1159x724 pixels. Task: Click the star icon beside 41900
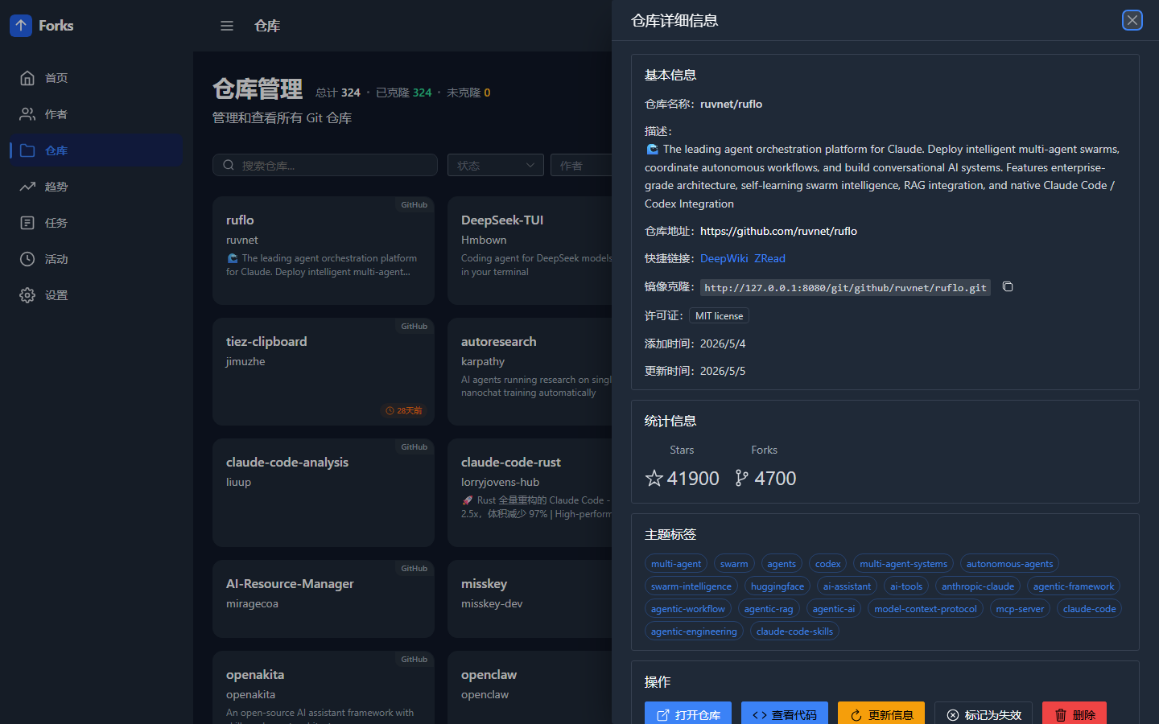(x=654, y=479)
